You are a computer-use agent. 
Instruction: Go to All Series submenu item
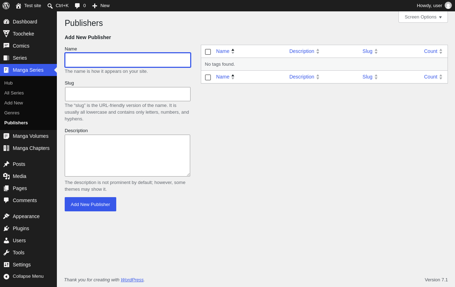click(14, 93)
